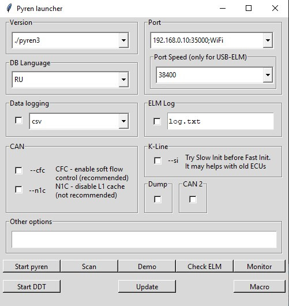Enable the --cfc soft flow control checkbox
This screenshot has height=306, width=289.
pyautogui.click(x=18, y=170)
